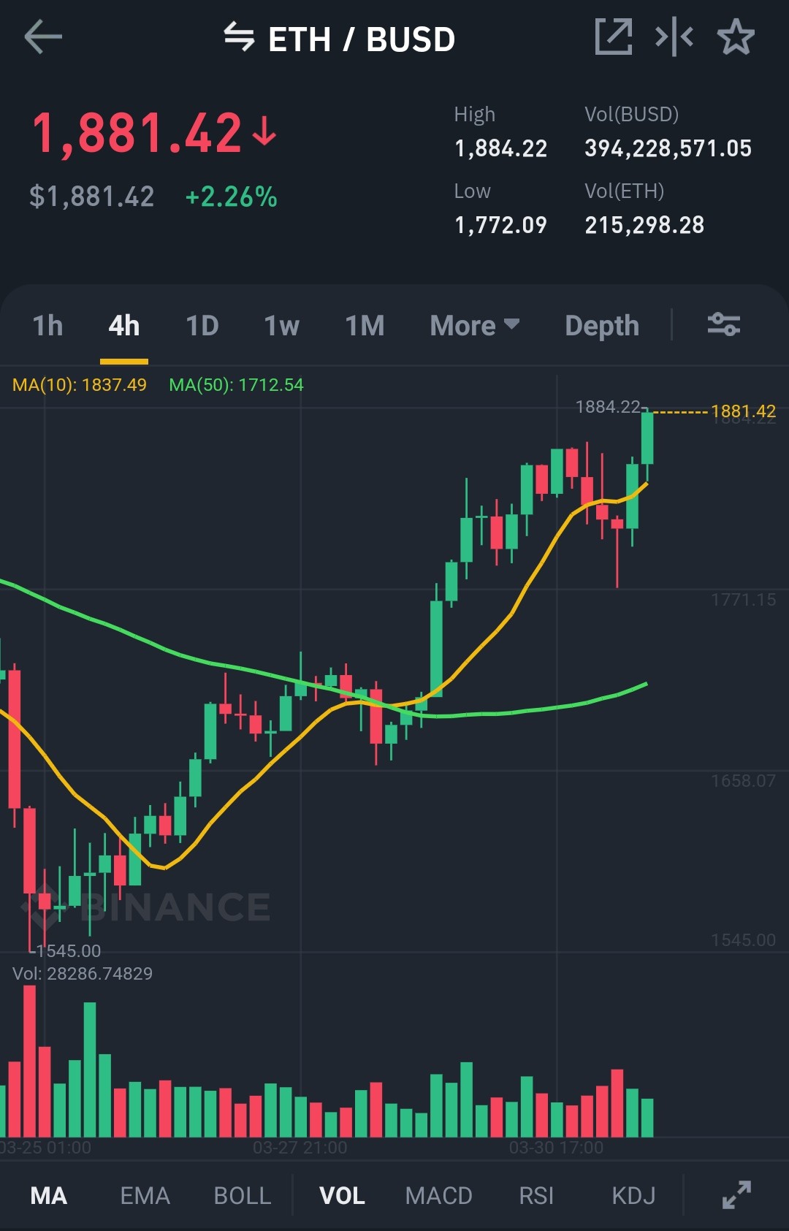Toggle the BOLL indicator
Screen dimensions: 789x1231
(242, 1196)
